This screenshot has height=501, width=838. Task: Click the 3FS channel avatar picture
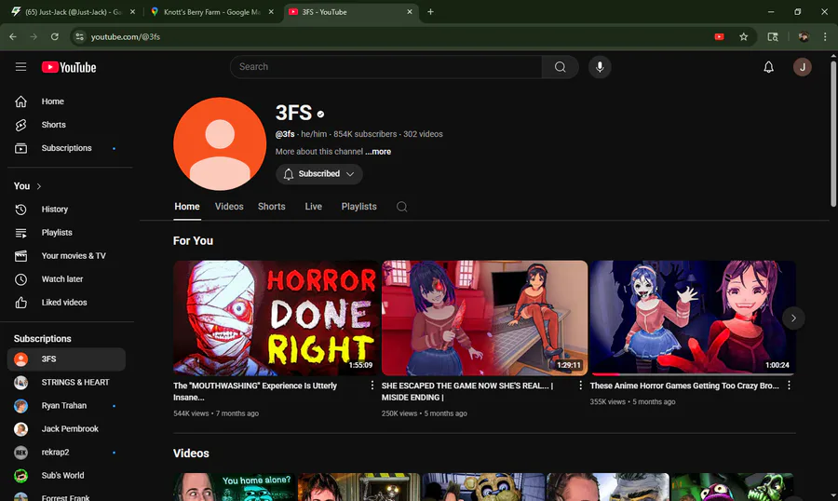(220, 143)
